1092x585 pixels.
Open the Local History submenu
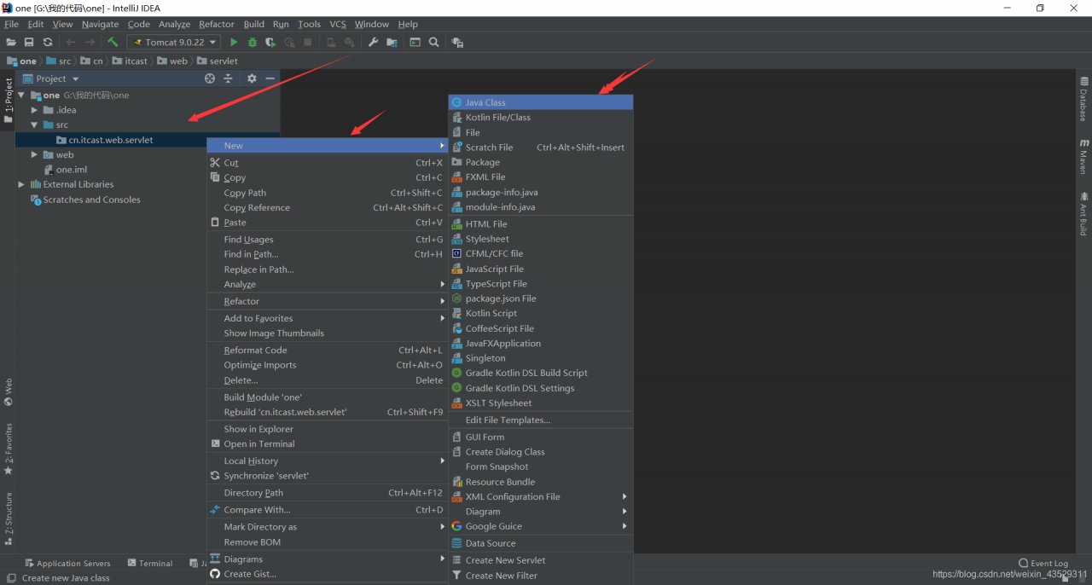pyautogui.click(x=328, y=461)
